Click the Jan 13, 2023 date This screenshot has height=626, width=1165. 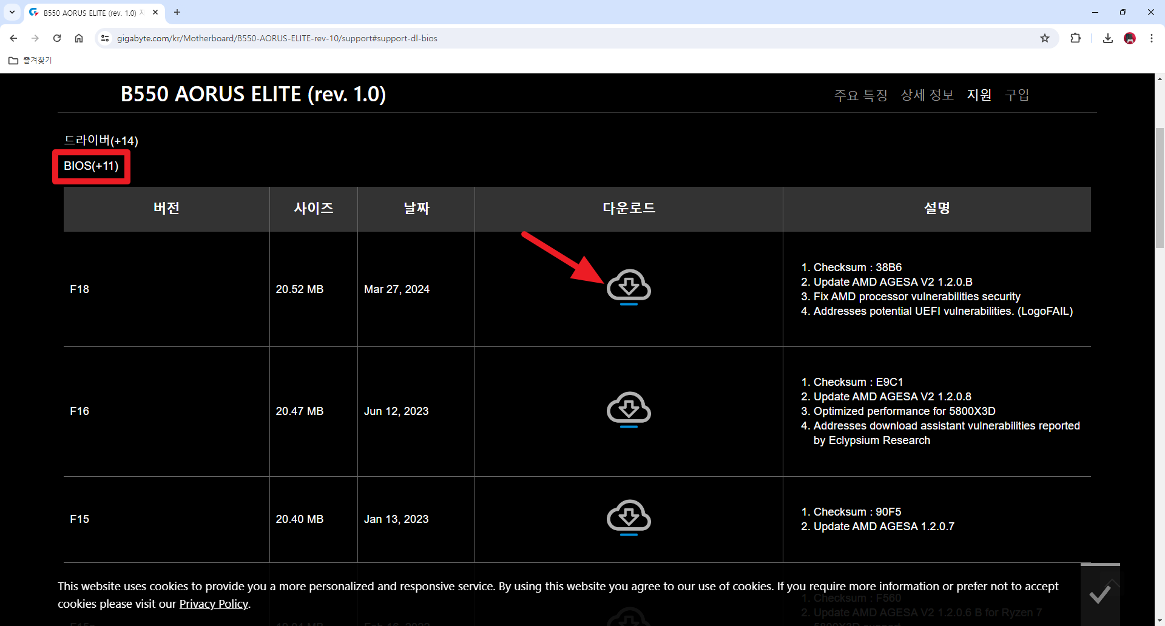click(x=396, y=519)
